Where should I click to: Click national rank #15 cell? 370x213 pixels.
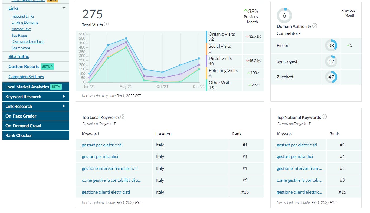pos(344,192)
